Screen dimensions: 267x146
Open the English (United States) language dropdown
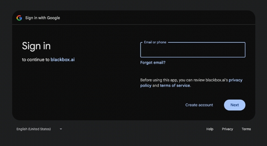[34, 129]
